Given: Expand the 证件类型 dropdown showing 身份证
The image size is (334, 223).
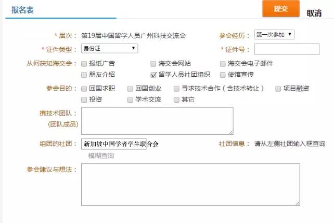Looking at the screenshot, I should (109, 49).
